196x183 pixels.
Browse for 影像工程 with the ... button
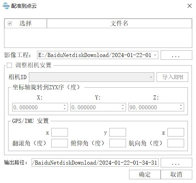[x=176, y=55]
